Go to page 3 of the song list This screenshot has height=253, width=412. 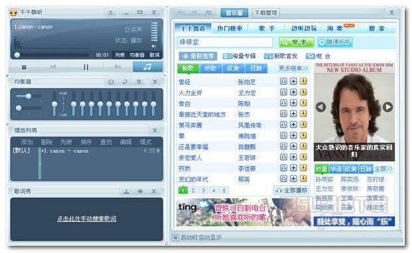(x=203, y=190)
